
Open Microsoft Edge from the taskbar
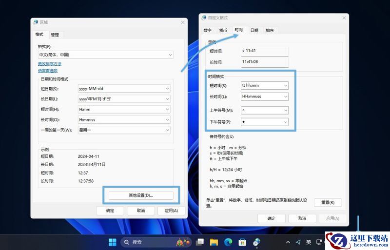coord(228,242)
